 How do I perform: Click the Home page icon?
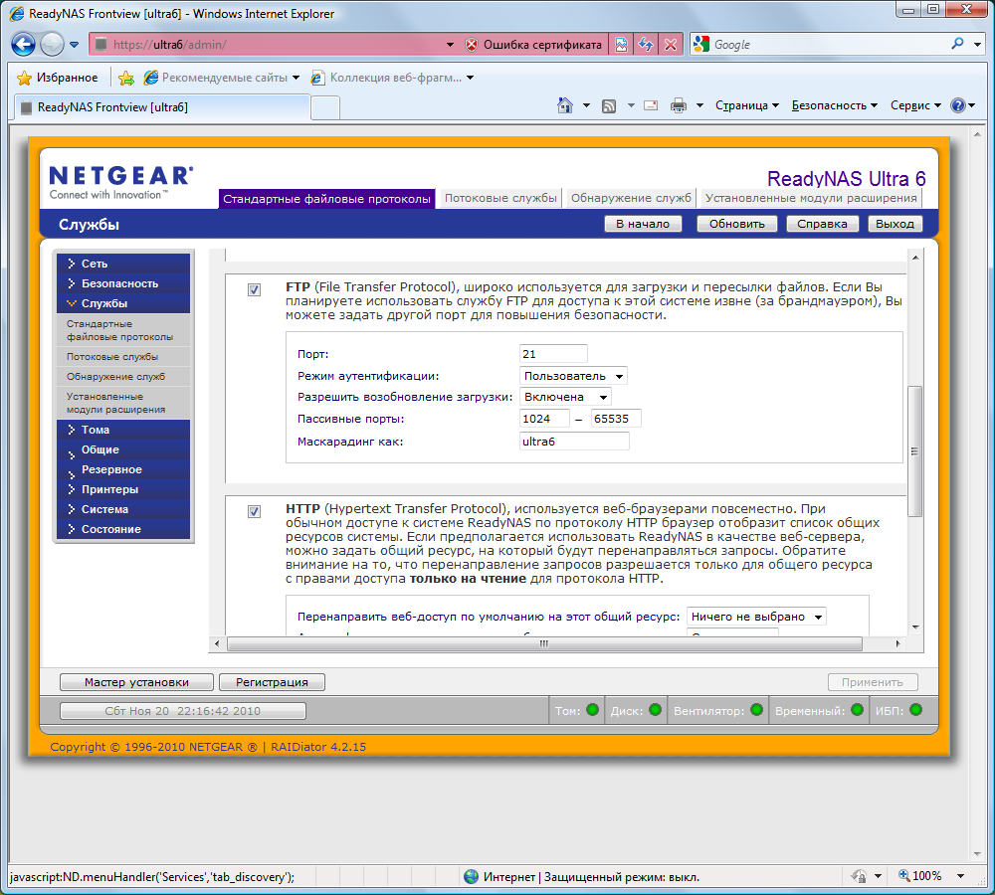[x=565, y=105]
